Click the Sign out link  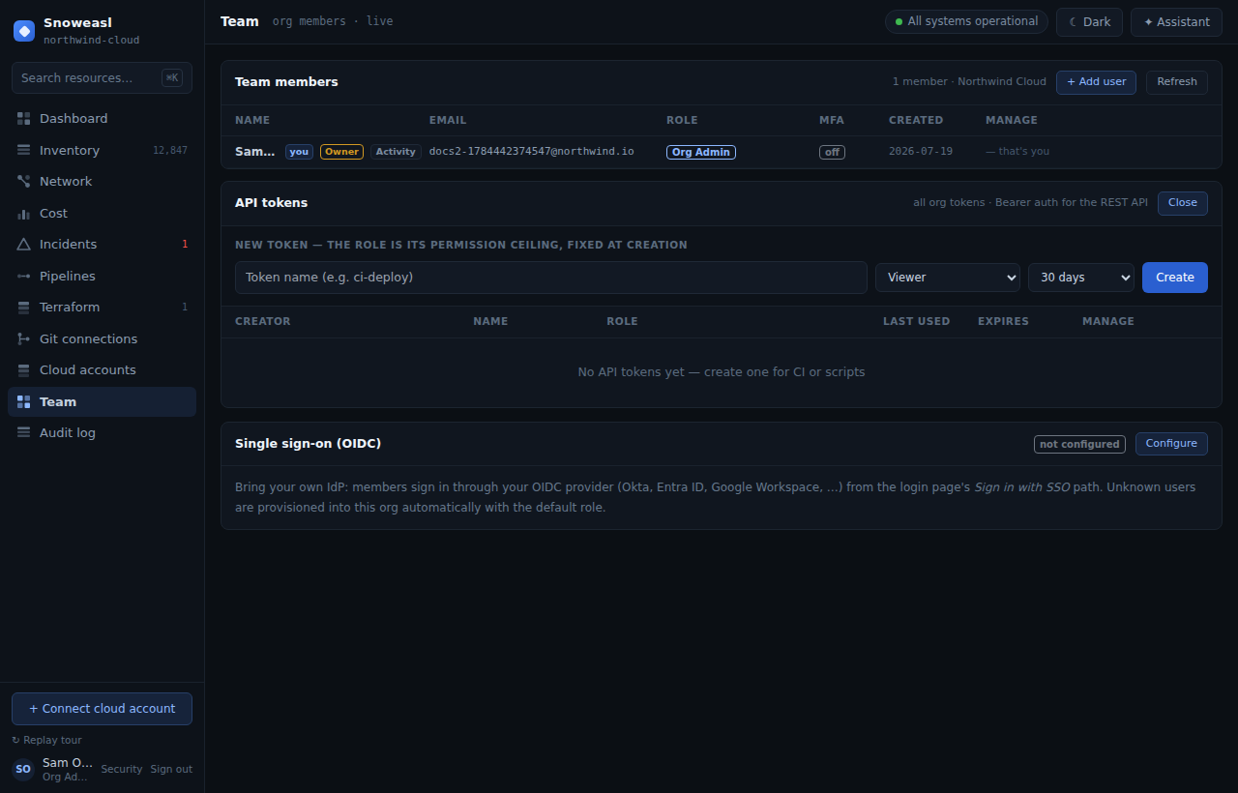(x=171, y=770)
